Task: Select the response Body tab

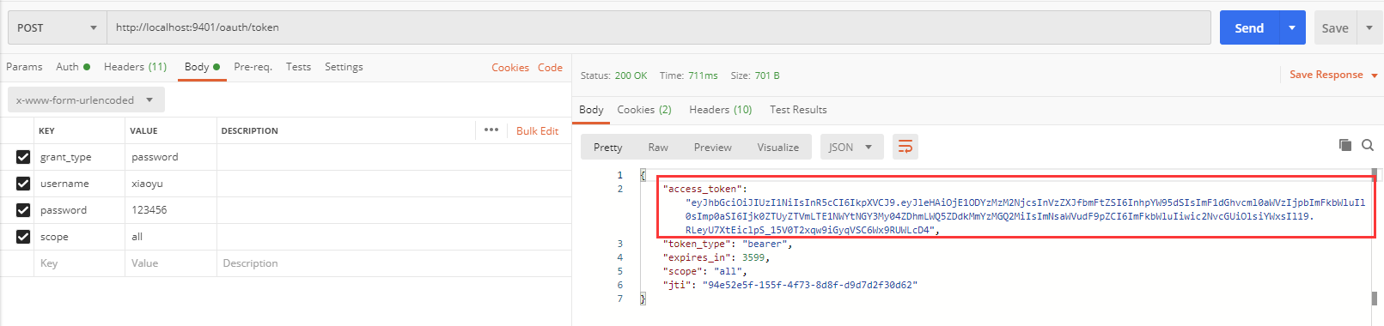Action: point(591,110)
